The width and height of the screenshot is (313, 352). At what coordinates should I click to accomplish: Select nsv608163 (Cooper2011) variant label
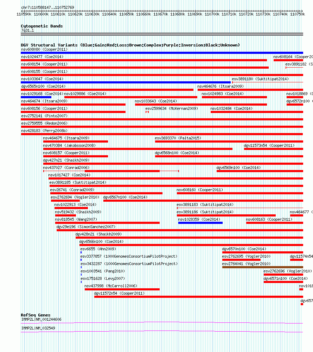(269, 220)
